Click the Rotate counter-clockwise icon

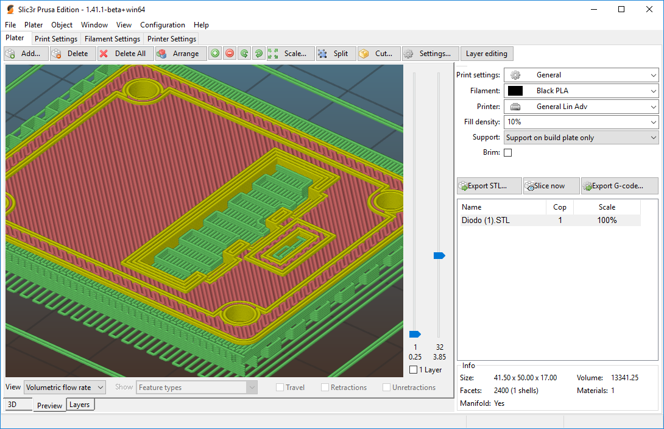point(244,54)
